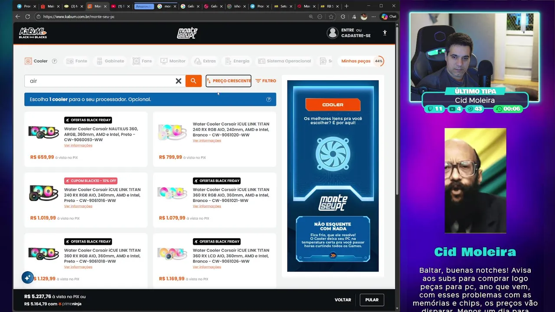Select the Monitor step tab
The height and width of the screenshot is (312, 555).
click(173, 61)
